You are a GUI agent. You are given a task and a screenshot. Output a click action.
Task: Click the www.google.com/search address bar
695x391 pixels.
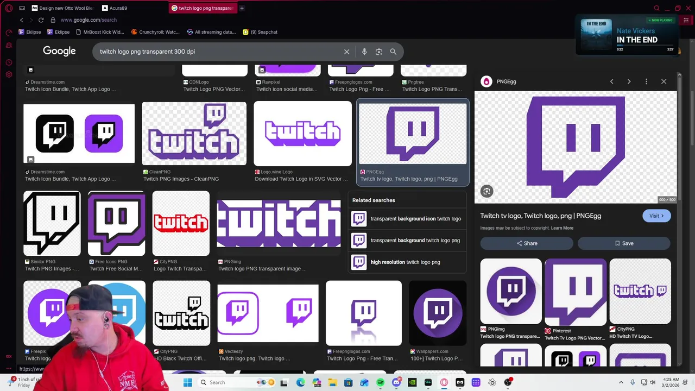89,20
